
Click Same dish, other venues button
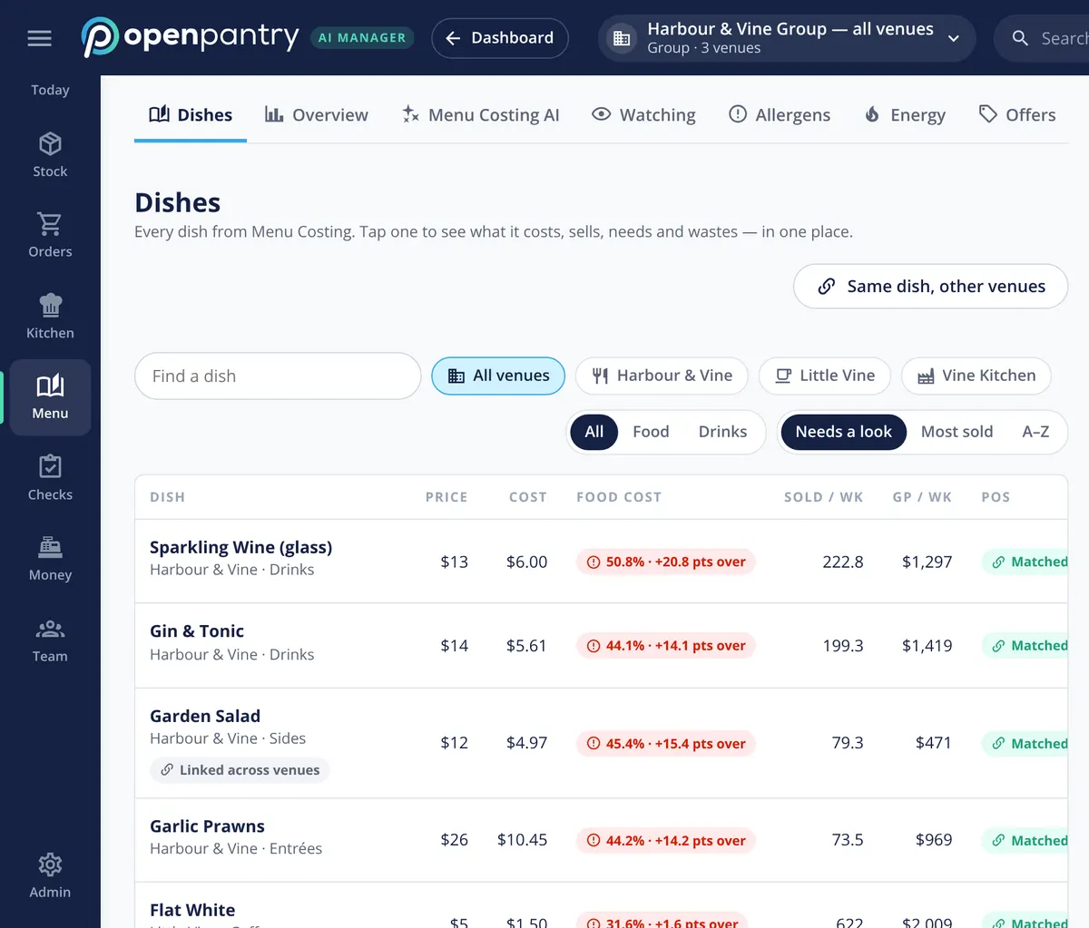coord(930,287)
